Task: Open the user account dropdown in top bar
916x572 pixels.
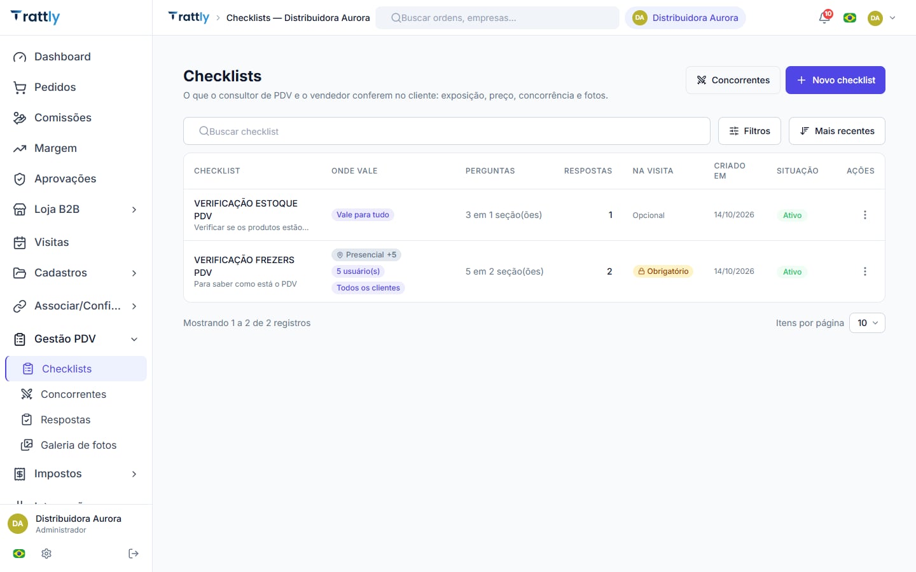Action: (882, 18)
